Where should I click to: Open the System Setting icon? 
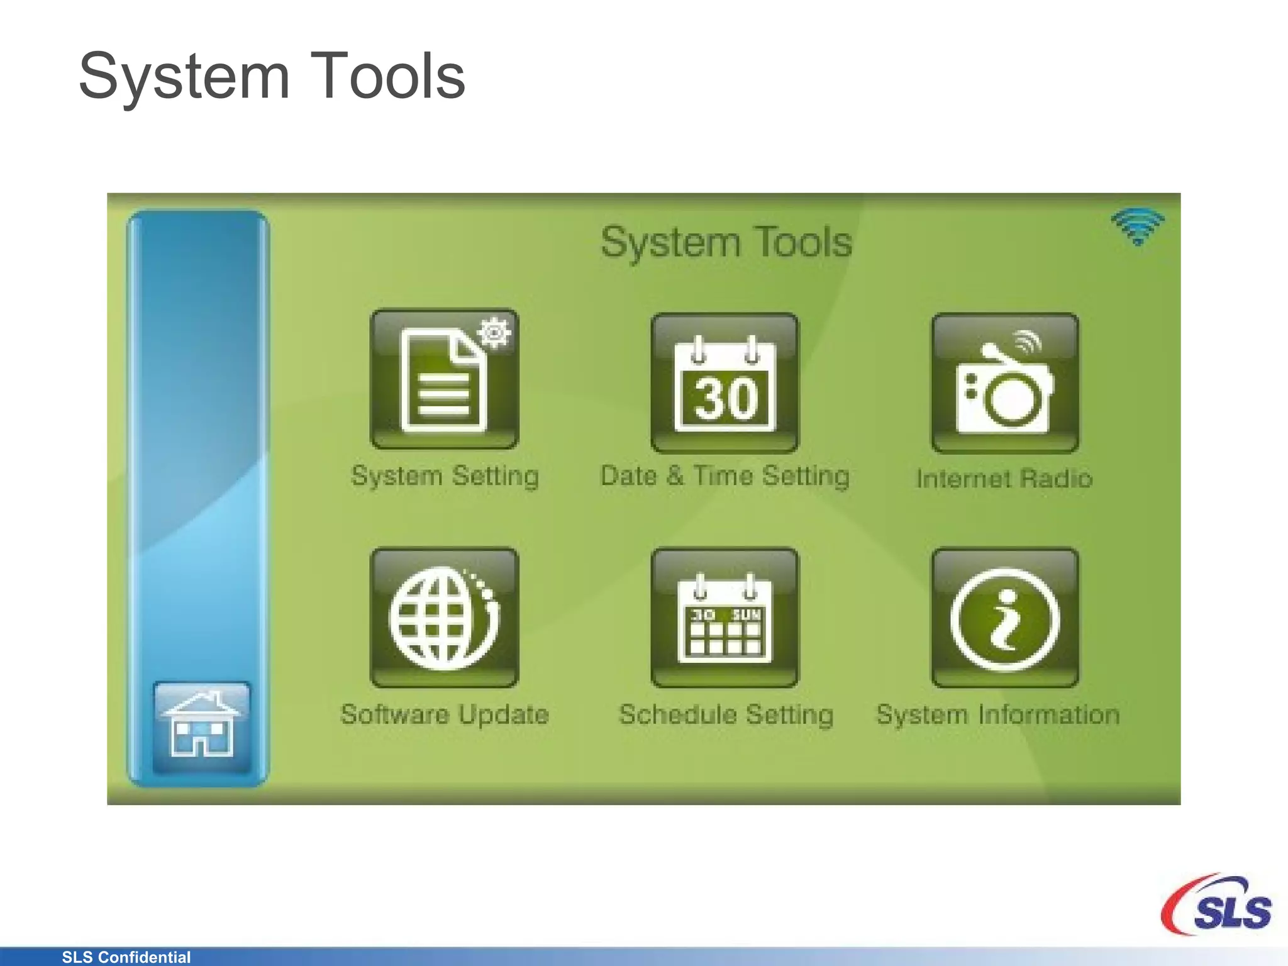point(445,379)
